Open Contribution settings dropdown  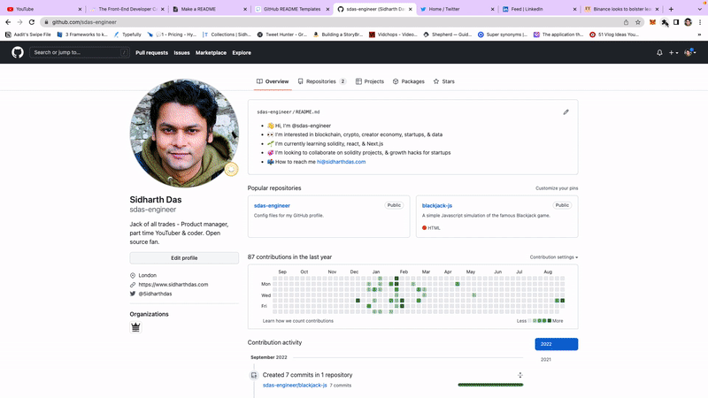pos(554,257)
